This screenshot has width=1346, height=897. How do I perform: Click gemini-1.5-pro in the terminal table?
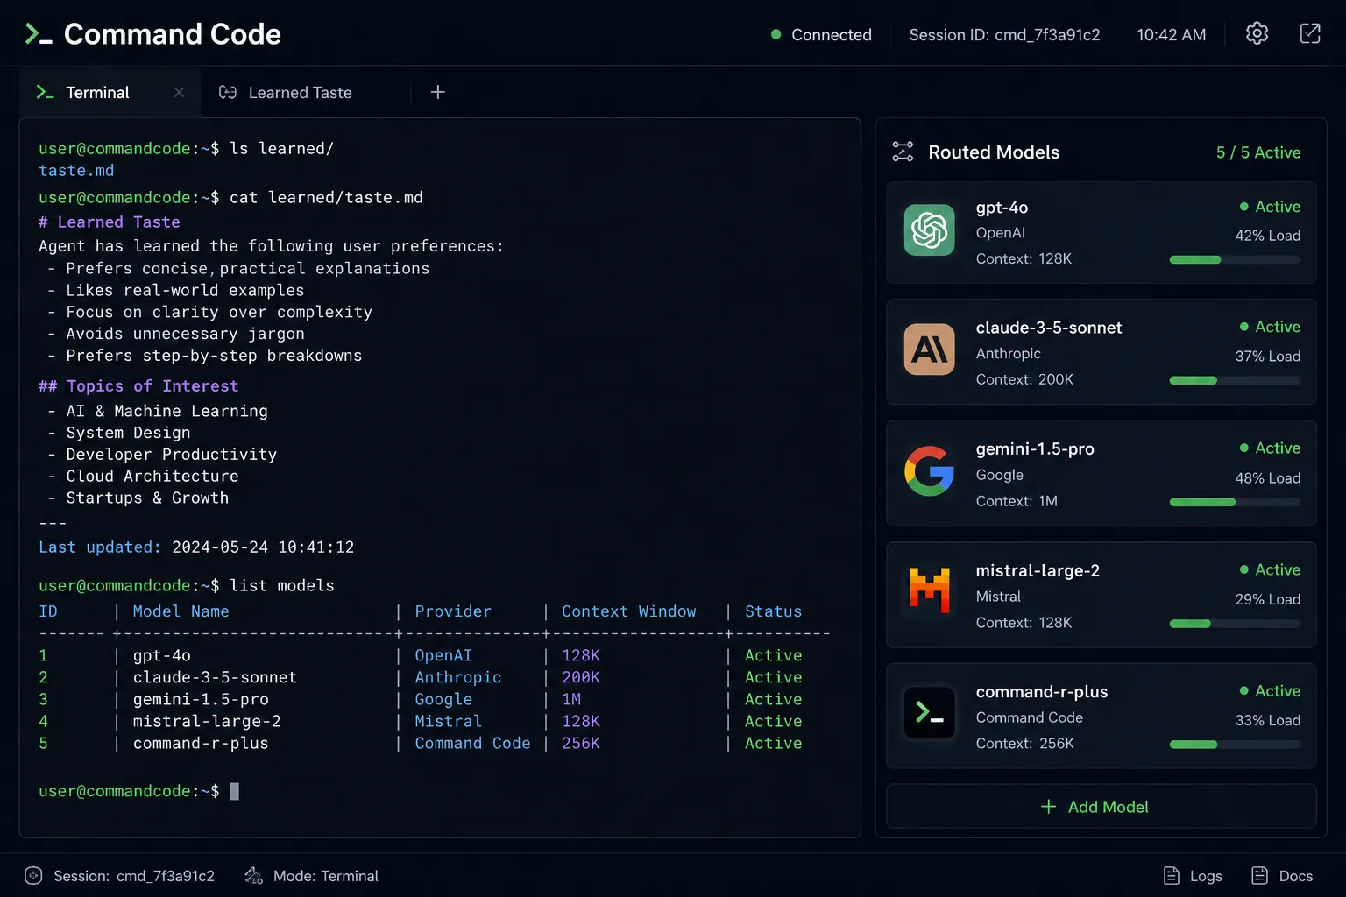[201, 699]
